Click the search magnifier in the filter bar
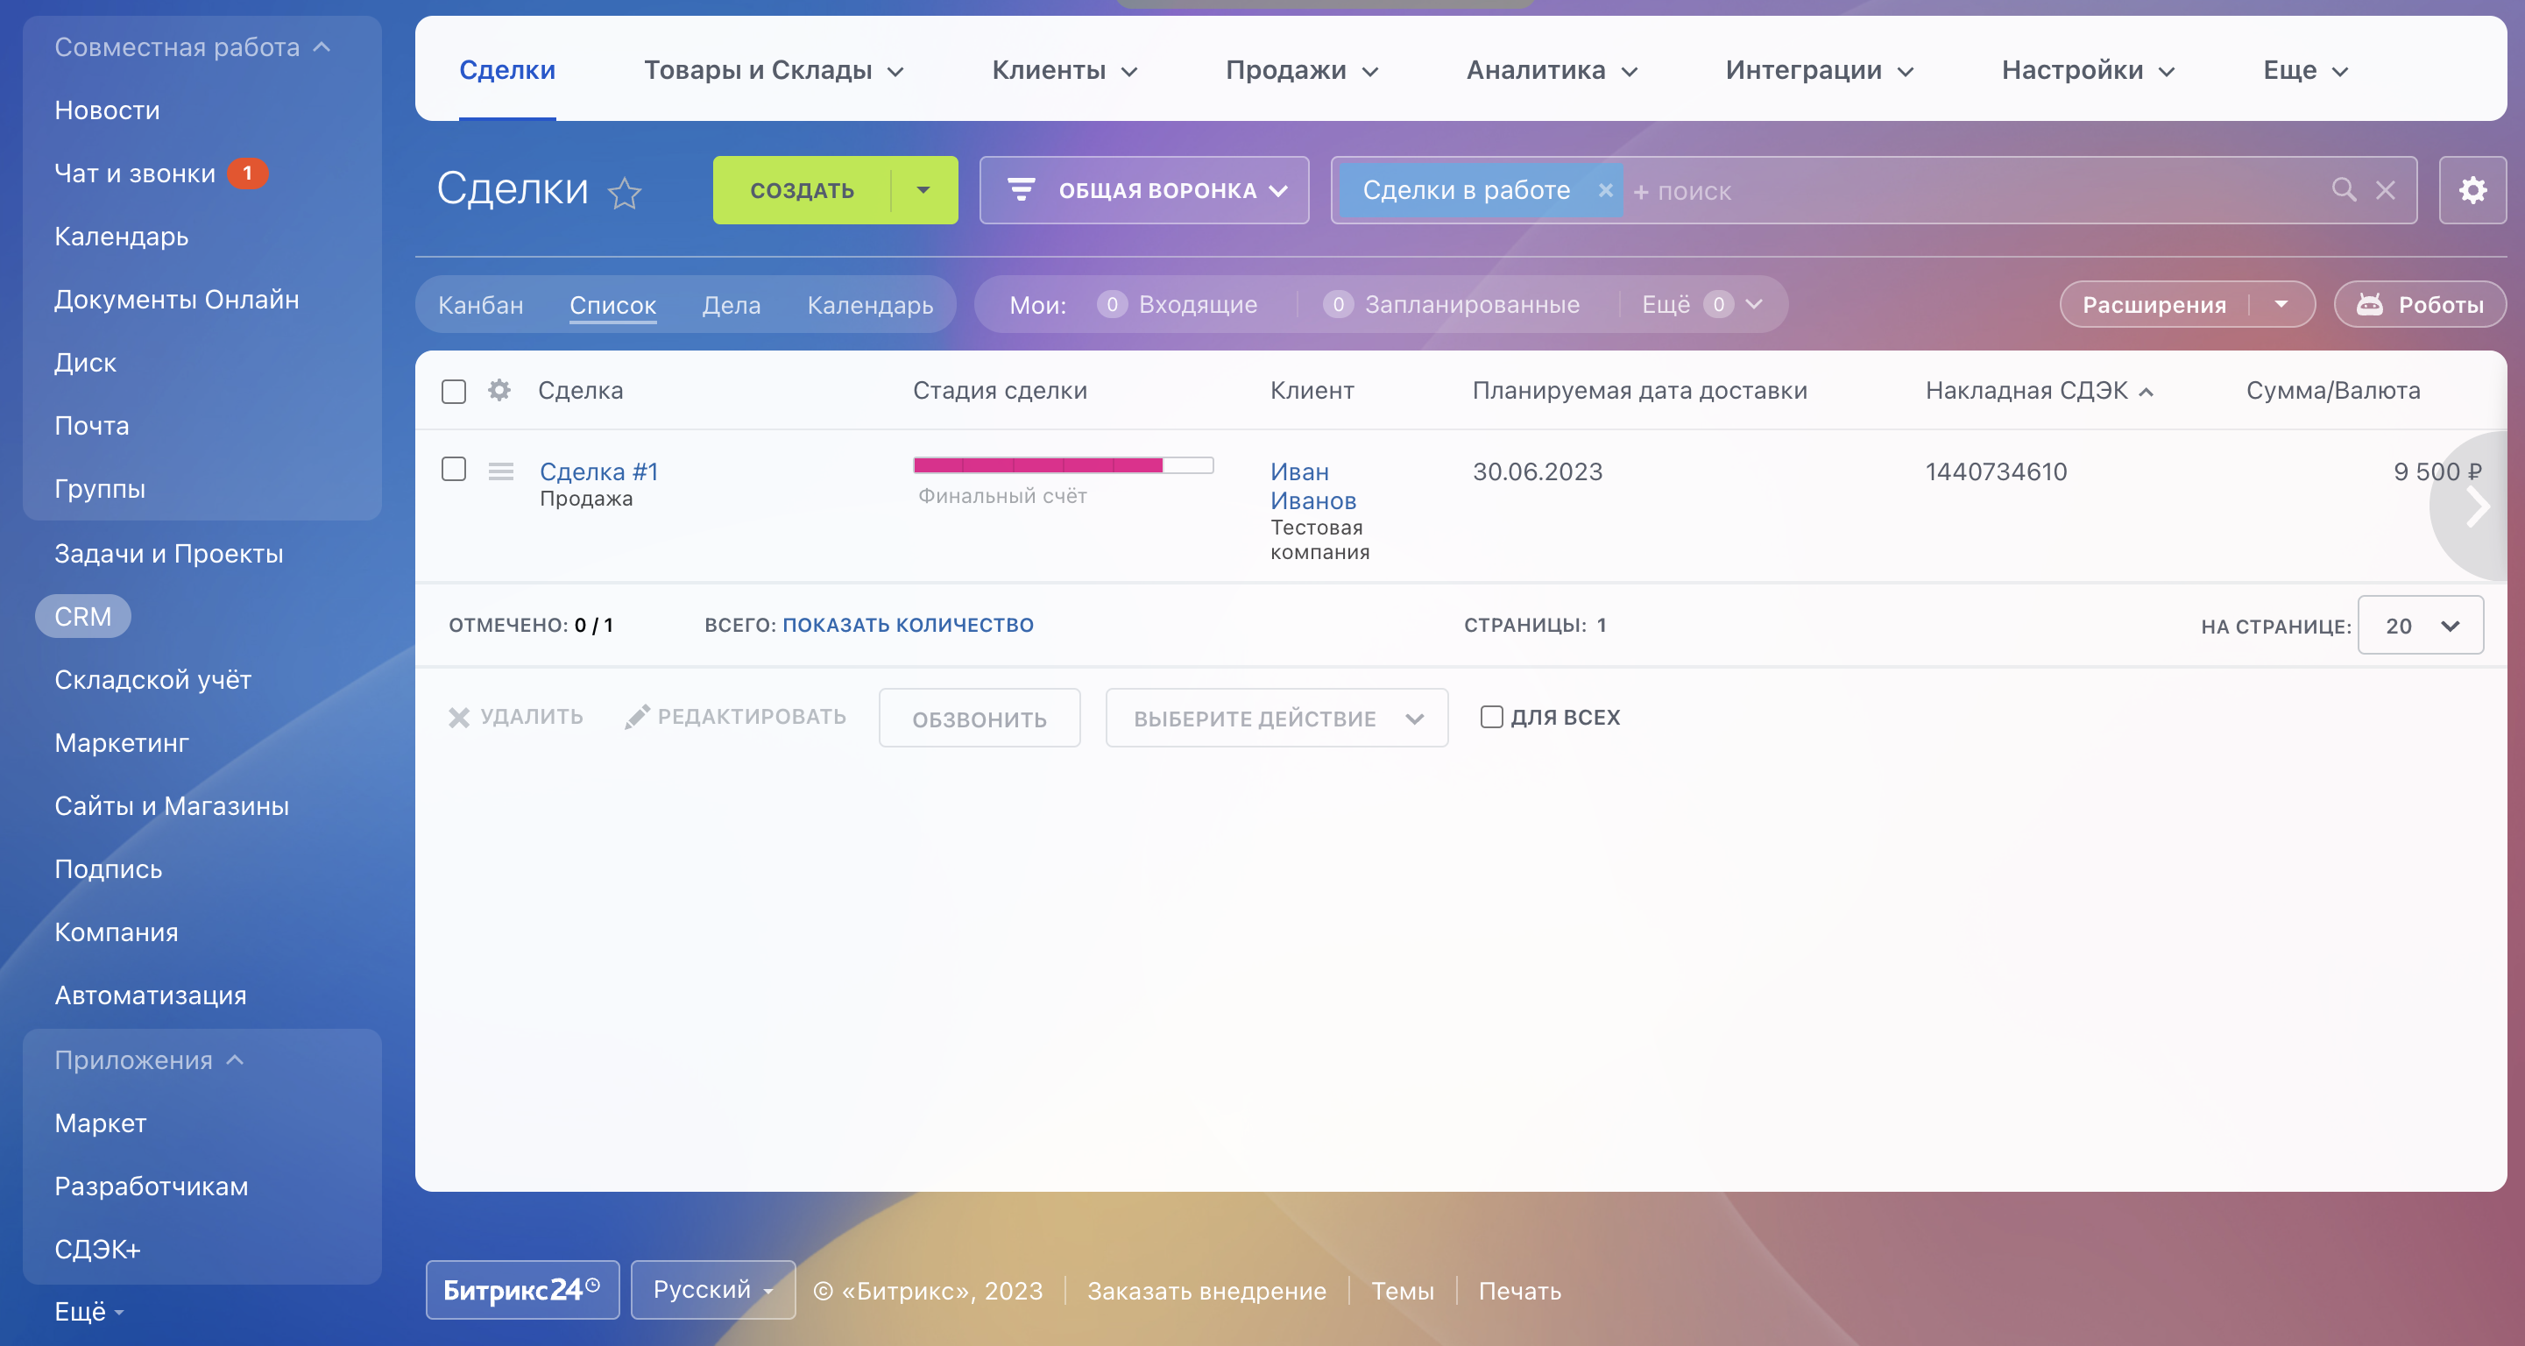Screen dimensions: 2525x1346 coord(2344,190)
